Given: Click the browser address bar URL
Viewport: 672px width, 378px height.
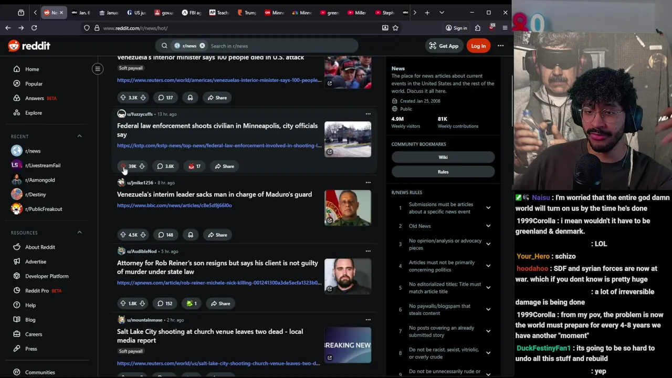Looking at the screenshot, I should click(x=135, y=28).
